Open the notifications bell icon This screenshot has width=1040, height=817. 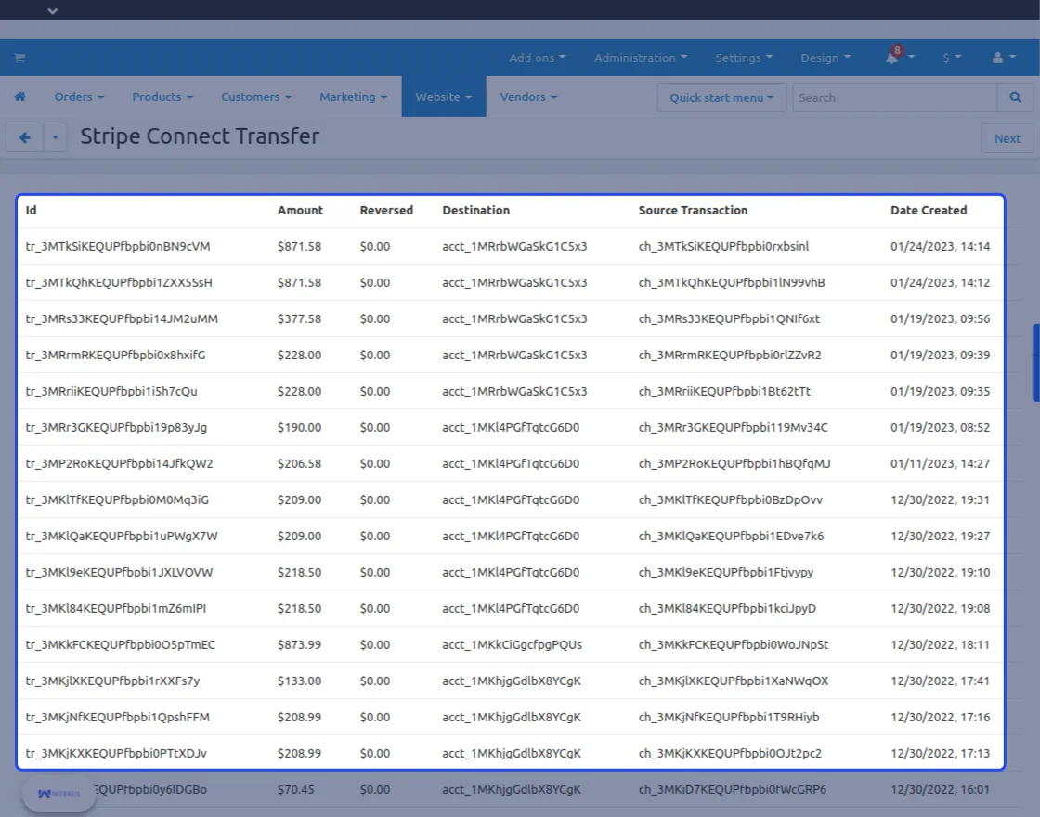click(892, 57)
